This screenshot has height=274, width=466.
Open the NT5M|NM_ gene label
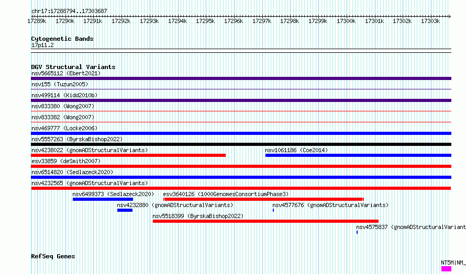click(453, 262)
